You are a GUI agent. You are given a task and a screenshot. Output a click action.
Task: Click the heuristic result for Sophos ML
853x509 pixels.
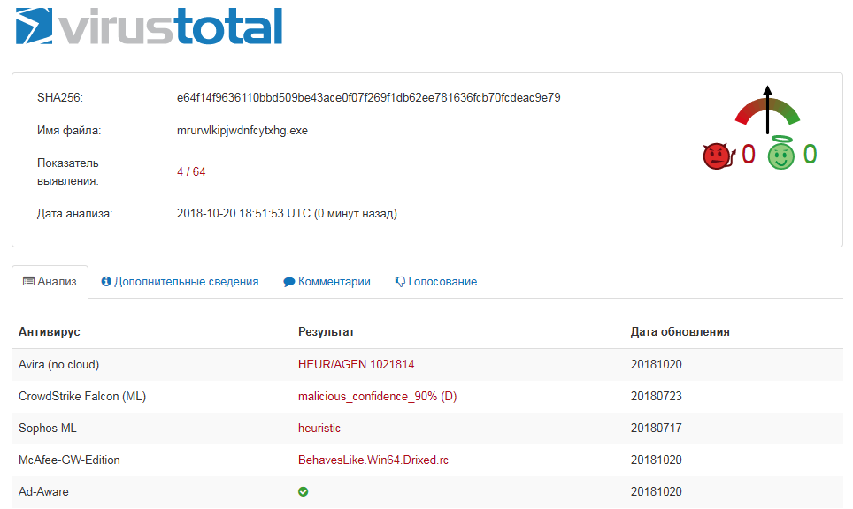click(x=319, y=428)
